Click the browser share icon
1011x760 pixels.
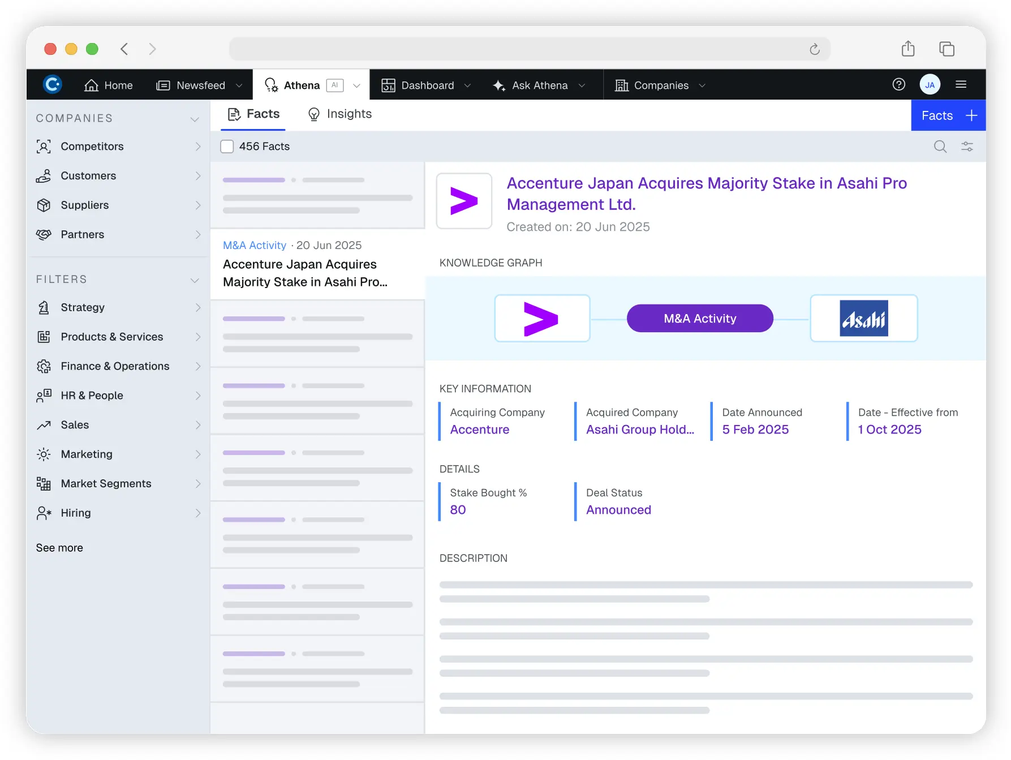(907, 49)
